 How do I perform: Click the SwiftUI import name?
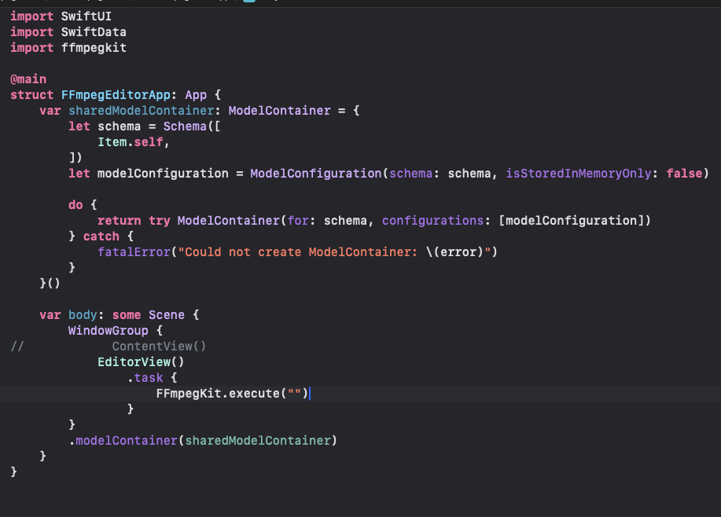86,16
